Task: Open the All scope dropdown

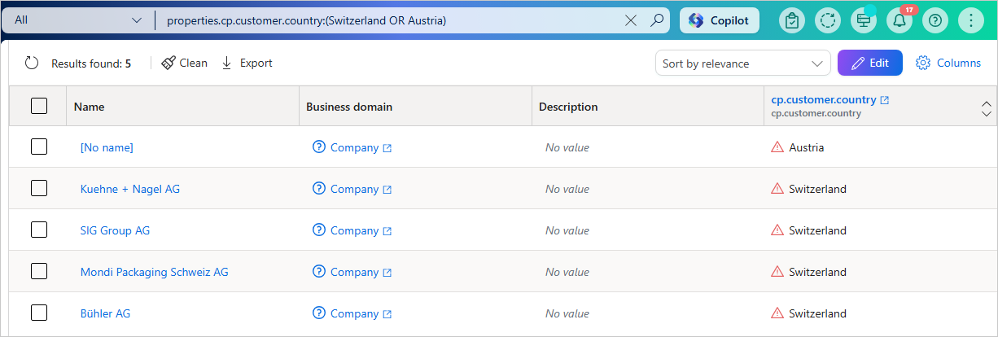Action: (x=78, y=20)
